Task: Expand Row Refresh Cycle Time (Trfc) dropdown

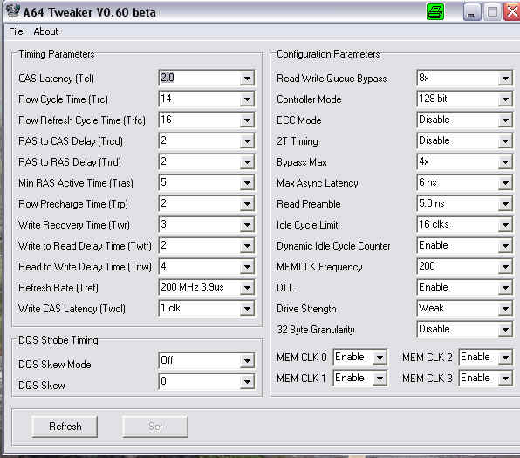Action: (x=247, y=120)
